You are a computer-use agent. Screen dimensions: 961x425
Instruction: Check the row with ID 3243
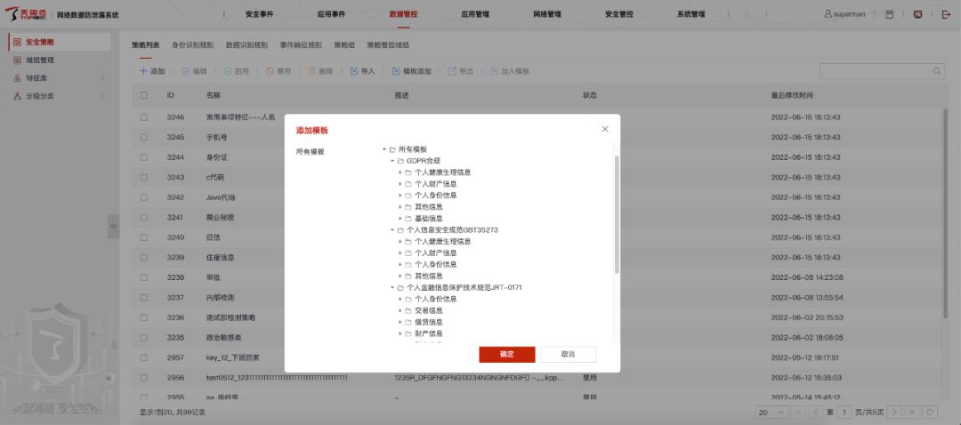(x=143, y=177)
